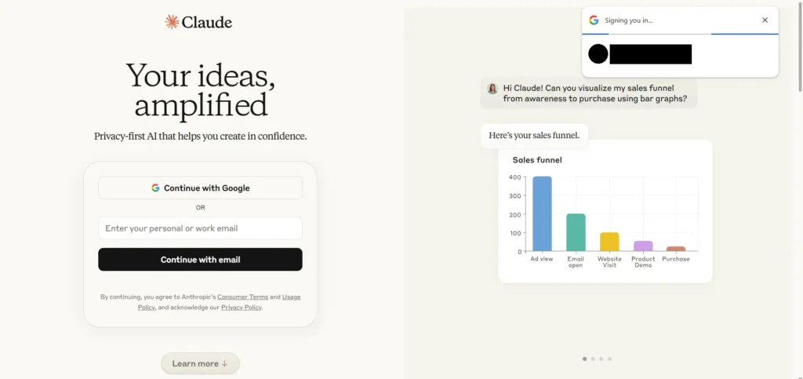Screen dimensions: 803x379
Task: Click the Claude wordmark text
Action: (206, 22)
